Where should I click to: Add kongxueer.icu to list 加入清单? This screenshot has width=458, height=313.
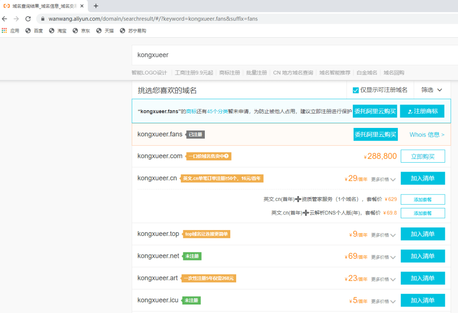pyautogui.click(x=423, y=300)
